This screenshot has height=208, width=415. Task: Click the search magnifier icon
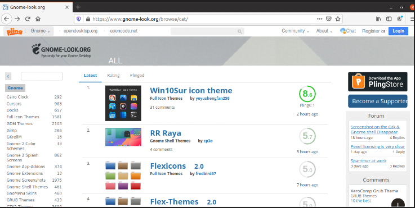point(239,31)
